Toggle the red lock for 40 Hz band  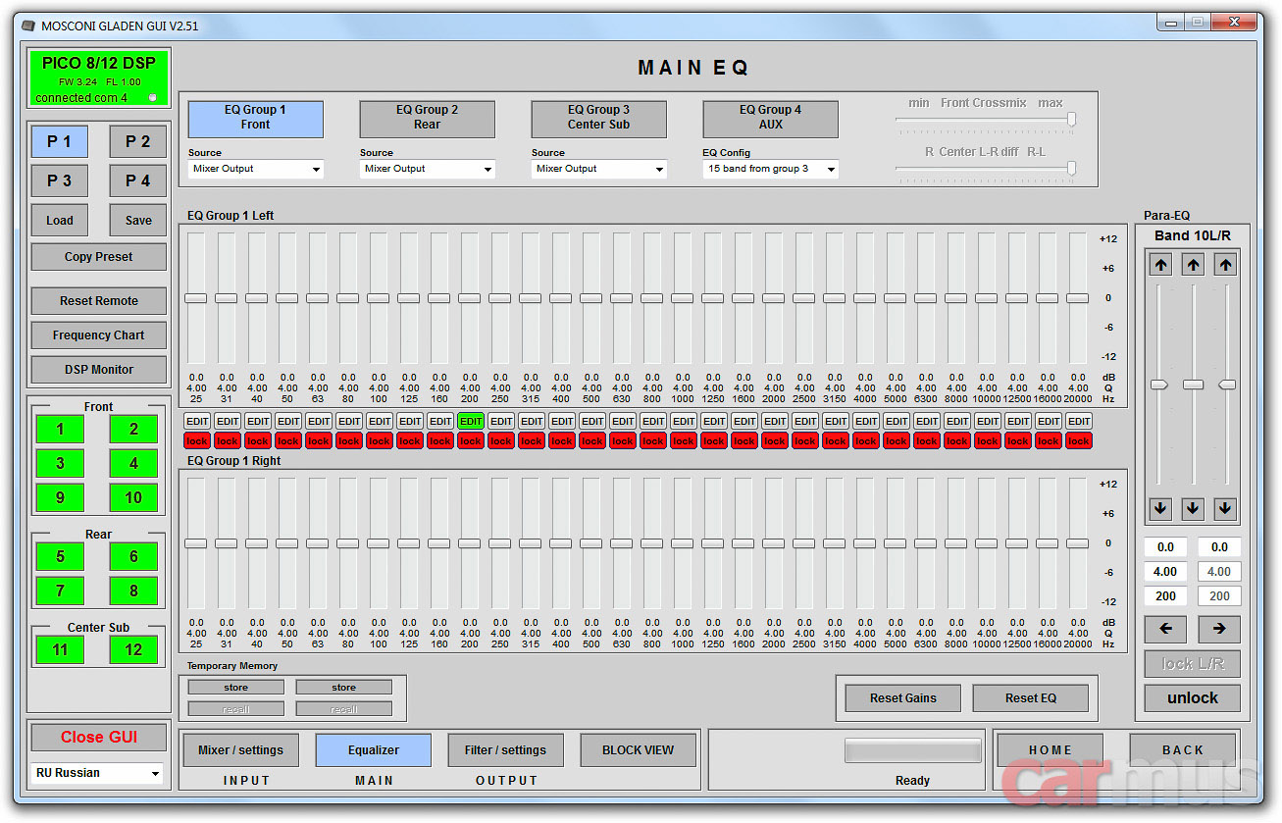click(x=258, y=440)
